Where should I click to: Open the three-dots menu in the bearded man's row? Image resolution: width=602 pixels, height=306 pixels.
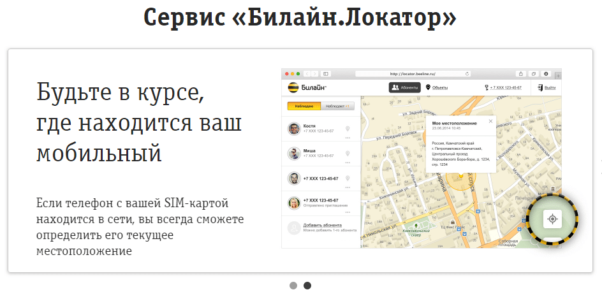click(348, 187)
